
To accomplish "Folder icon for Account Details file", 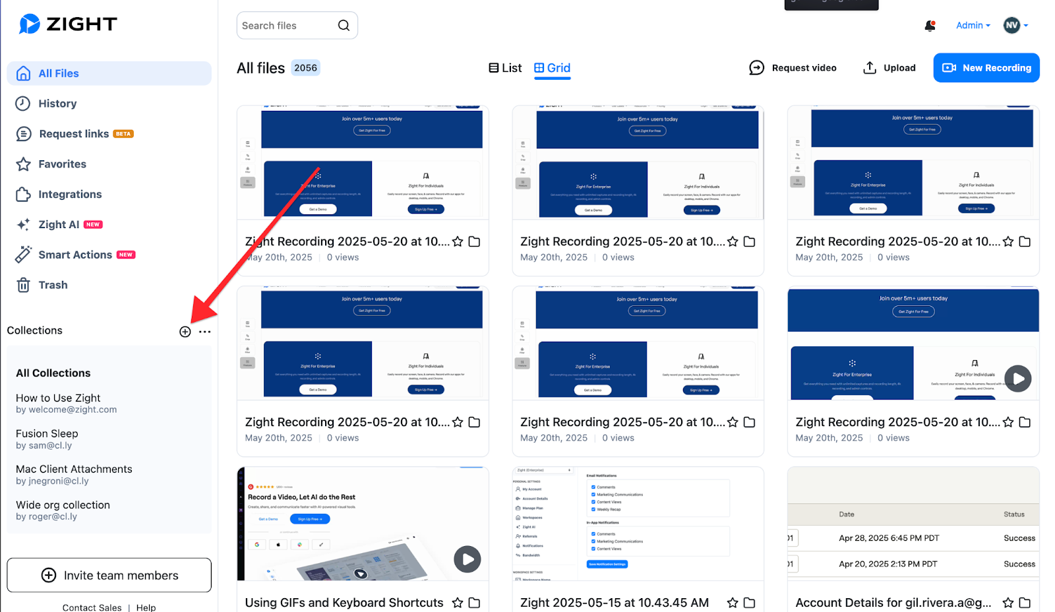I will (1025, 603).
